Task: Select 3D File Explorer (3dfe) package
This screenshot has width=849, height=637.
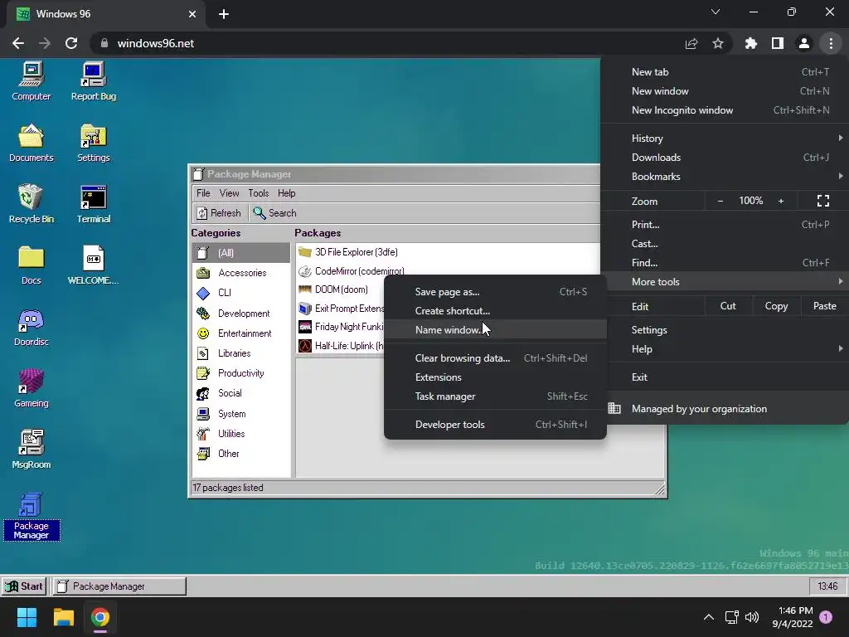Action: click(x=448, y=252)
